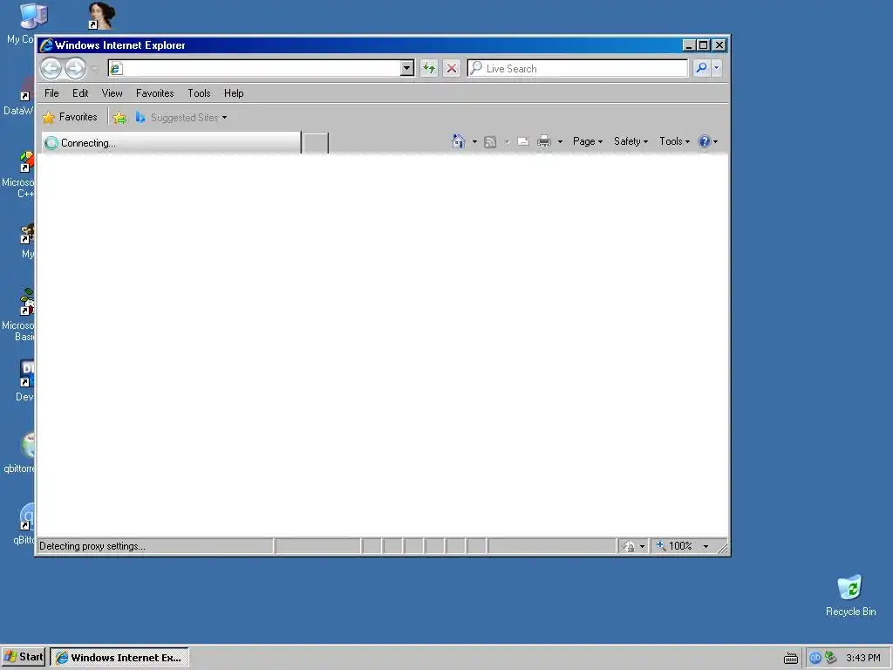Open the recent pages dropdown beside Forward

(x=94, y=69)
